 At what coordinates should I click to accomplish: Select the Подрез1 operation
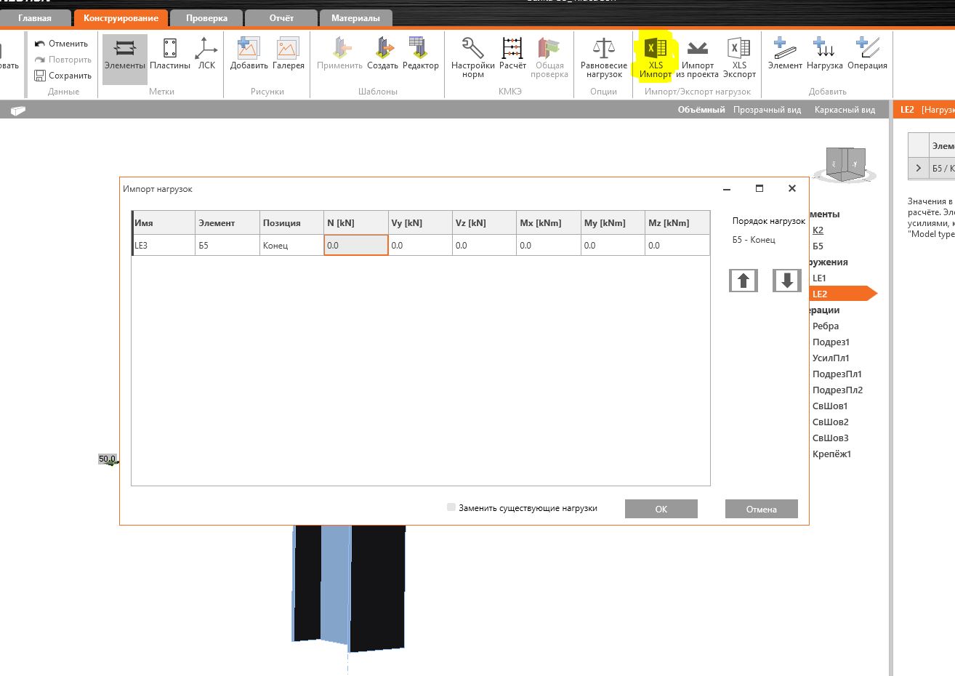[831, 342]
